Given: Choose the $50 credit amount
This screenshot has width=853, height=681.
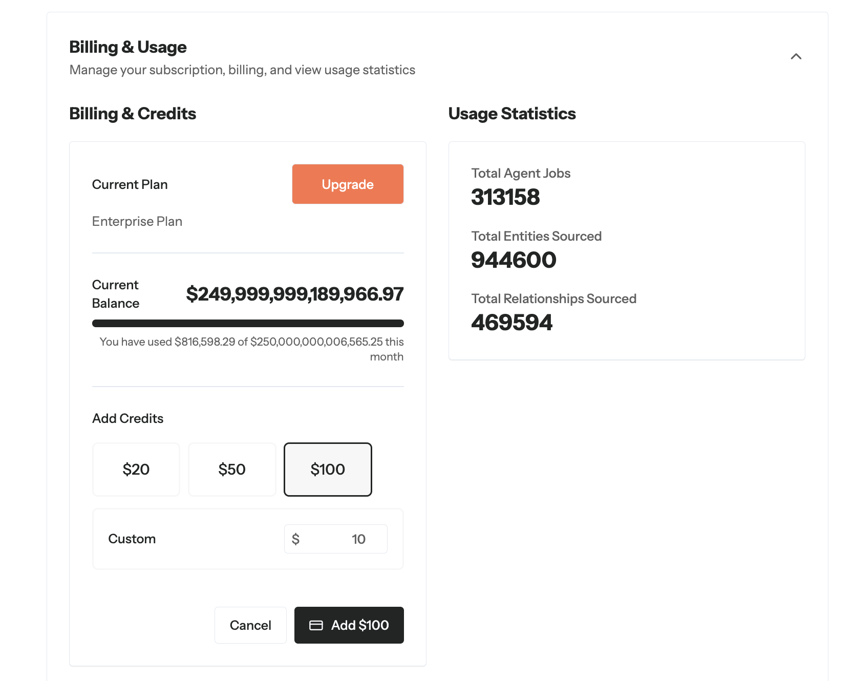Looking at the screenshot, I should coord(232,470).
